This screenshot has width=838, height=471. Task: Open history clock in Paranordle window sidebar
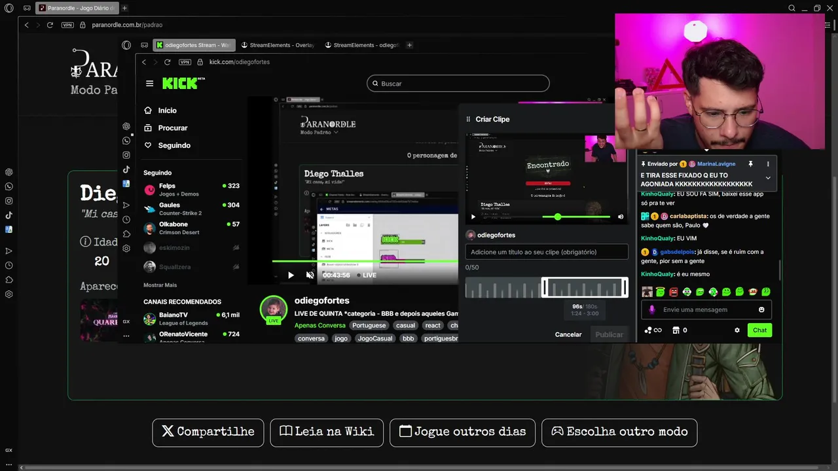(x=9, y=266)
